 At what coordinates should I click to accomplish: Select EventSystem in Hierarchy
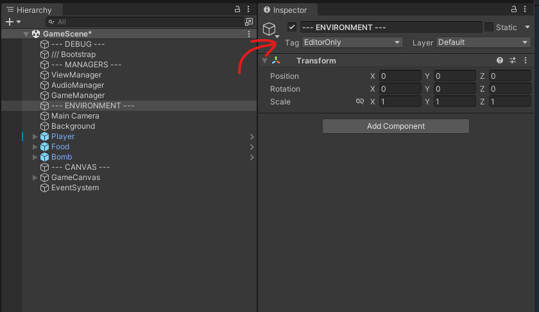click(75, 188)
